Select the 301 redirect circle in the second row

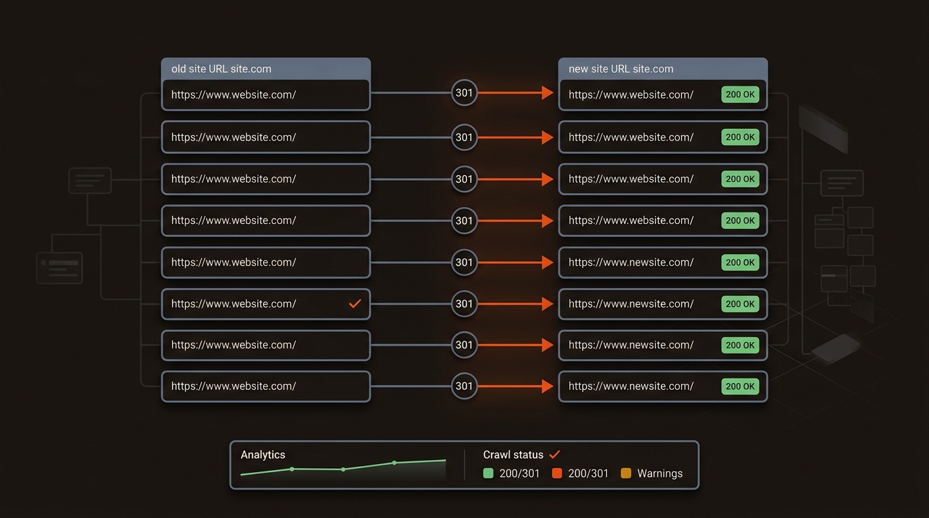point(464,138)
